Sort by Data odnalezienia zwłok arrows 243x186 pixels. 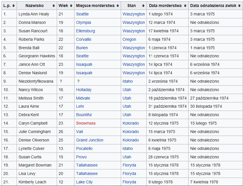[240, 6]
